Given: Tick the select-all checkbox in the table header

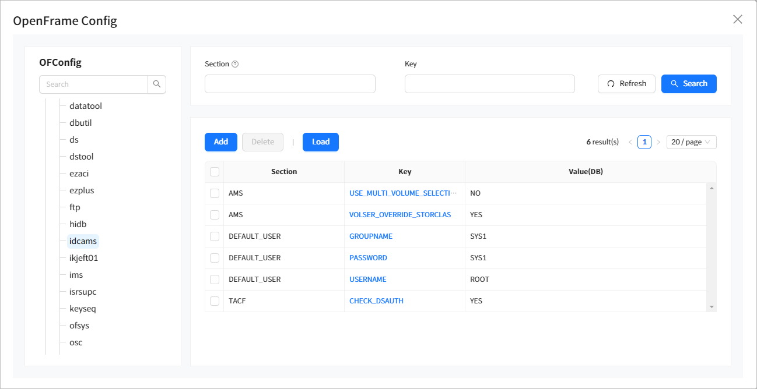Looking at the screenshot, I should coord(215,172).
